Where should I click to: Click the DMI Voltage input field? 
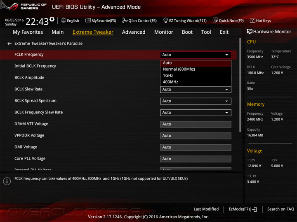[x=196, y=147]
